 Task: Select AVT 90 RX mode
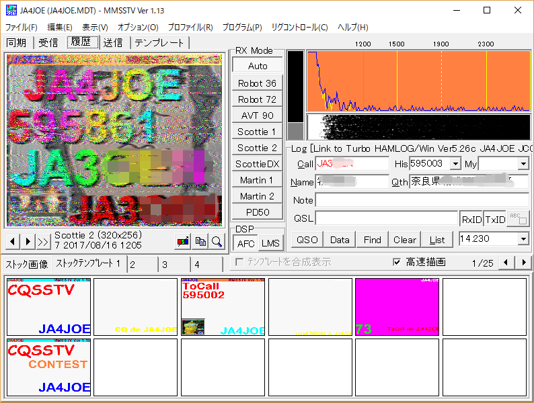click(258, 116)
